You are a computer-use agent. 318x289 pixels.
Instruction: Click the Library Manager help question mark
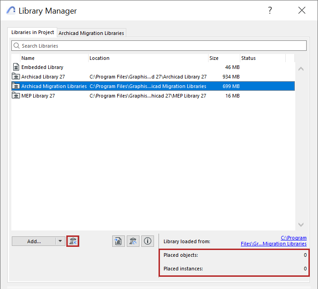[270, 10]
